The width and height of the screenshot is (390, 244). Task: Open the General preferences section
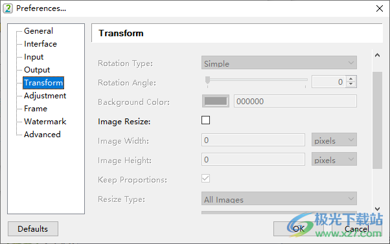[x=38, y=31]
